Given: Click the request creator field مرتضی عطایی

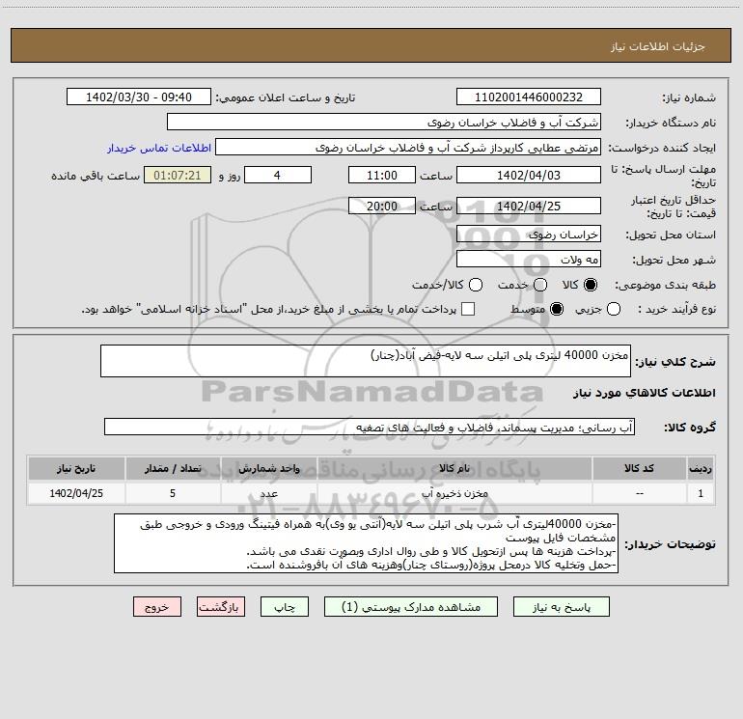Looking at the screenshot, I should click(x=408, y=147).
